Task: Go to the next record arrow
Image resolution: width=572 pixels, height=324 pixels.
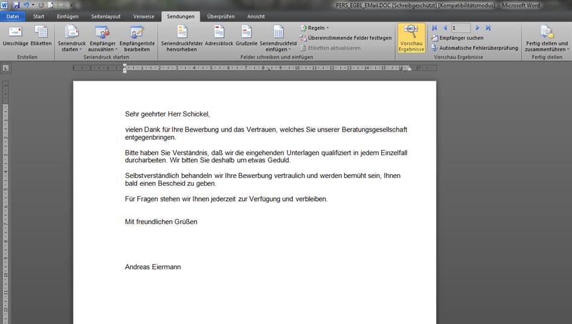Action: point(477,28)
